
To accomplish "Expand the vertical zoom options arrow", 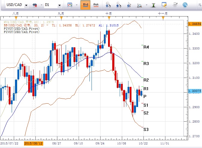I will pyautogui.click(x=146, y=5).
